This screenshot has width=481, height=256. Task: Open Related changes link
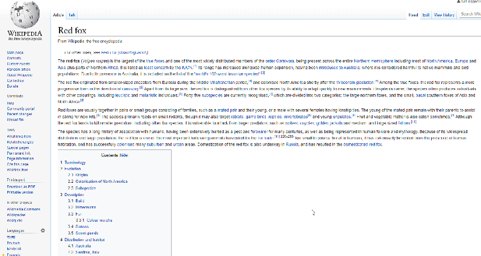pos(20,142)
